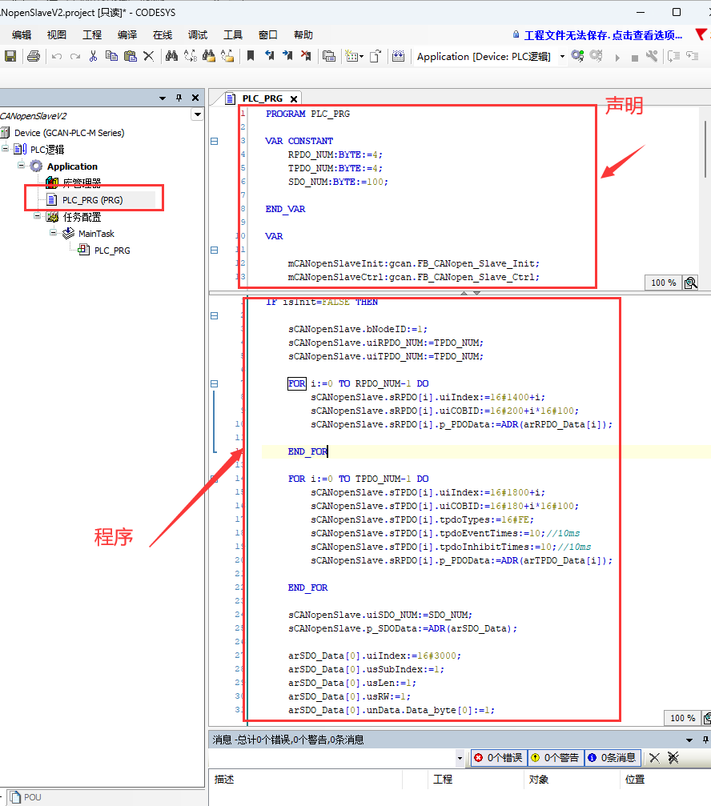This screenshot has width=711, height=806.
Task: Collapse the 任务配置 tree node
Action: [37, 216]
